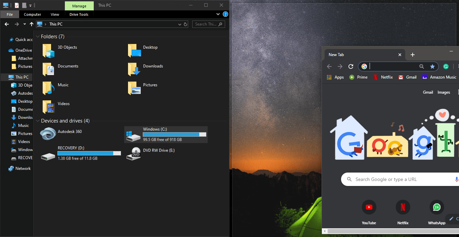
Task: Open the WhatsApp shortcut tile
Action: click(x=436, y=207)
